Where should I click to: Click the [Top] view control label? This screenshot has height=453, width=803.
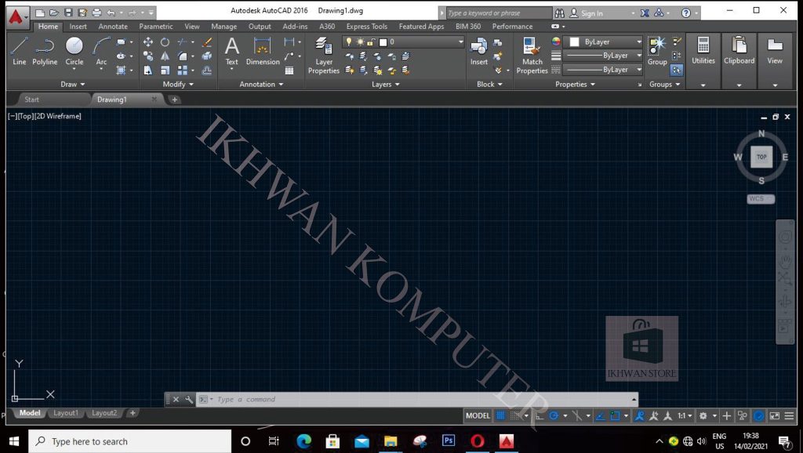25,116
